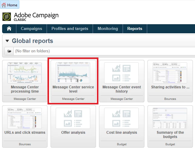
Task: Open the Home tab label
Action: [12, 5]
